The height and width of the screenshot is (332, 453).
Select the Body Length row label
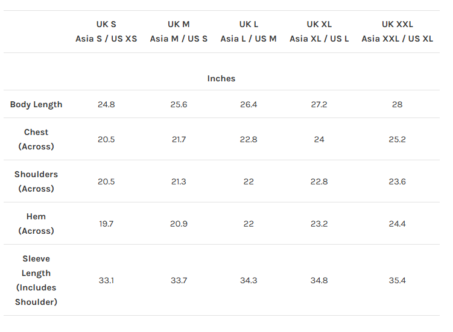tap(36, 104)
